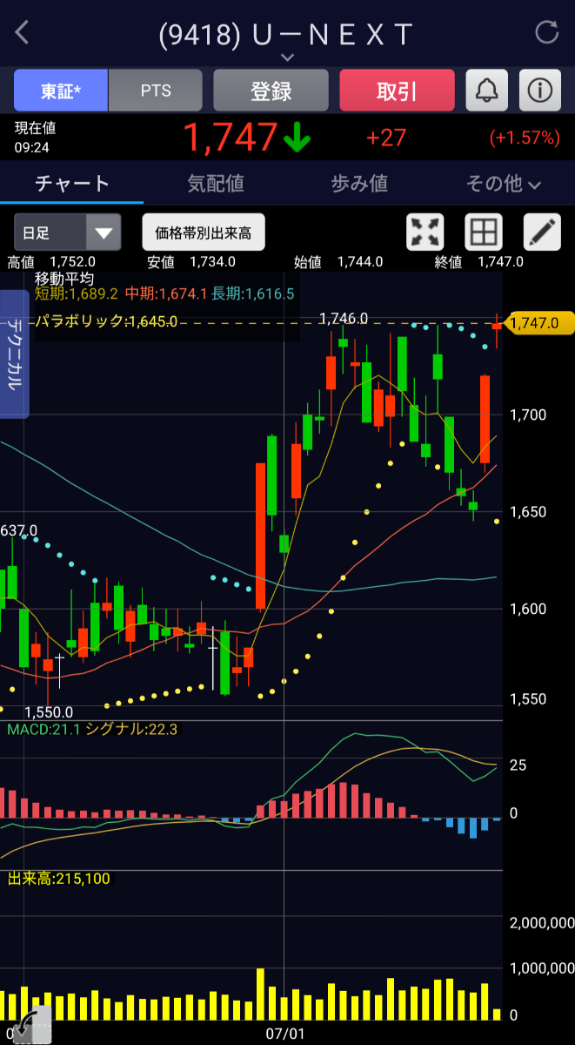Open the price alert bell
The height and width of the screenshot is (1045, 575).
(x=487, y=91)
